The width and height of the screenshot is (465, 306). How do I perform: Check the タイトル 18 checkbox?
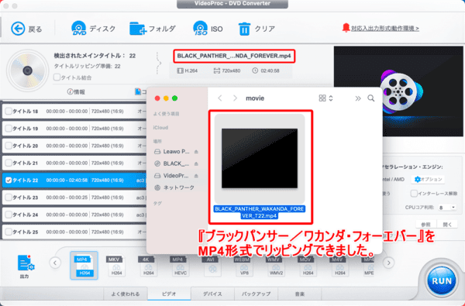[x=9, y=112]
